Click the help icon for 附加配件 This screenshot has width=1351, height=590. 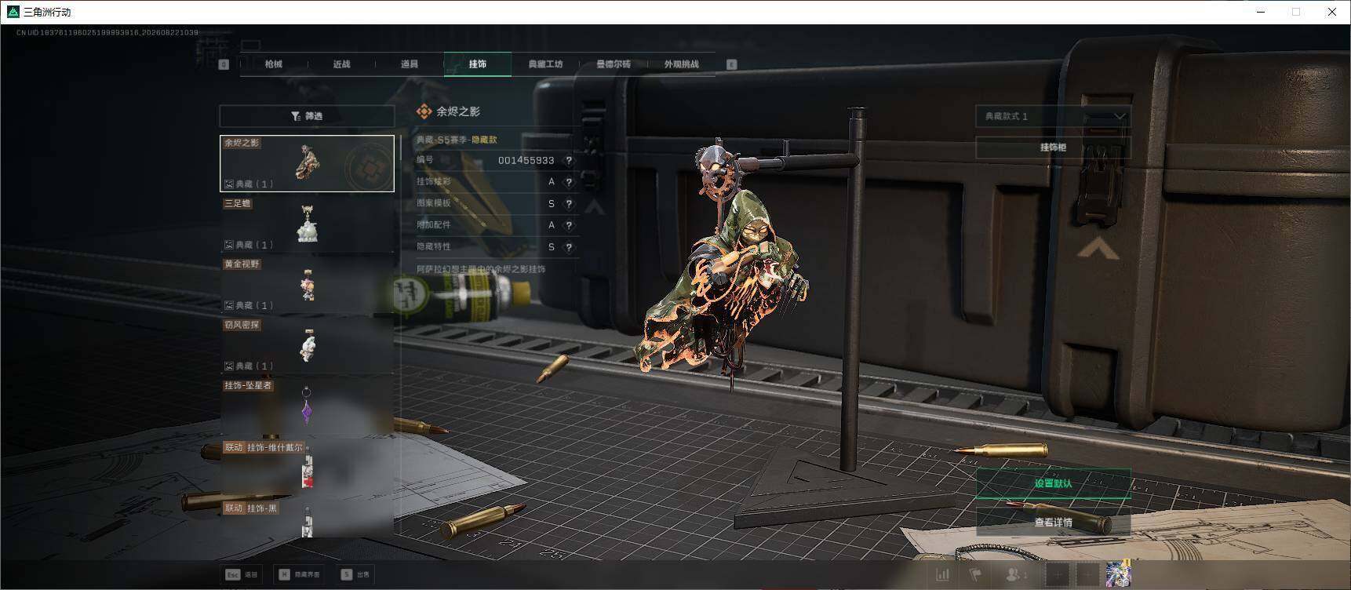point(569,225)
